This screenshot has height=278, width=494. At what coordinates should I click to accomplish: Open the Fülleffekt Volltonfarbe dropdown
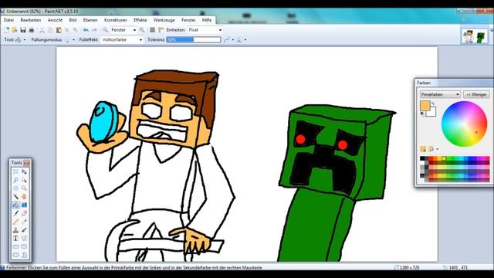click(140, 39)
